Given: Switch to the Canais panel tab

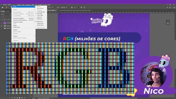Looking at the screenshot, I should pyautogui.click(x=8, y=11).
